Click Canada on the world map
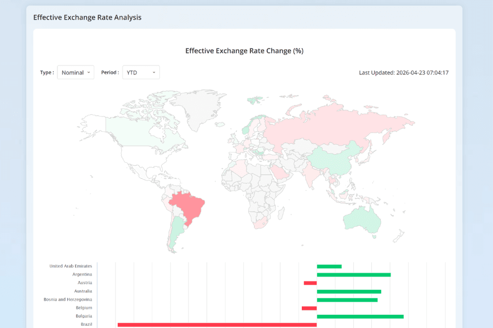This screenshot has width=493, height=328. click(135, 132)
